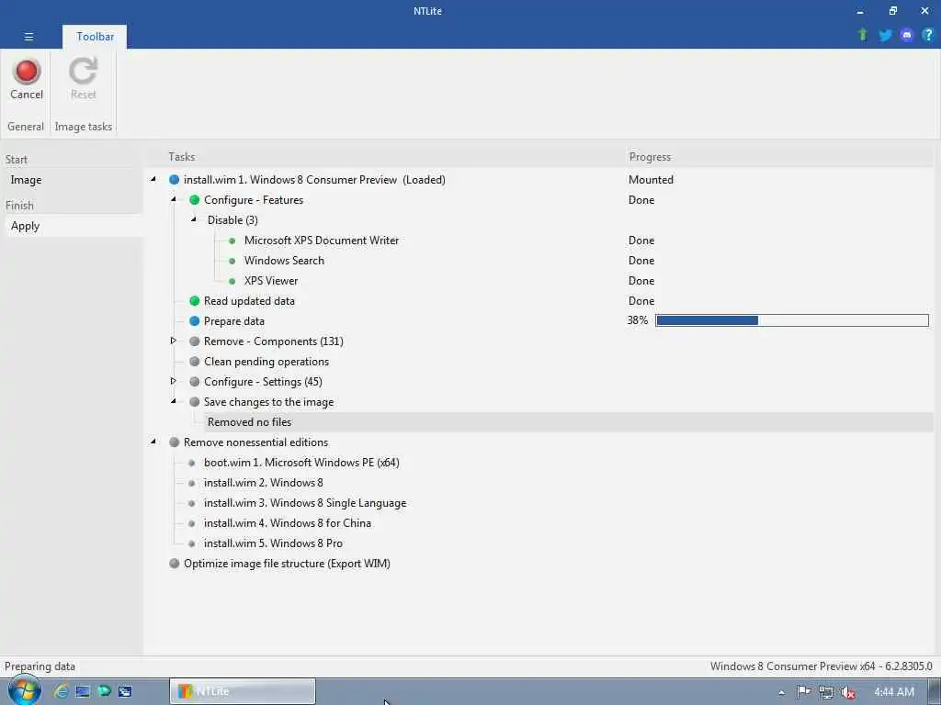This screenshot has height=705, width=941.
Task: Click the Progress column header
Action: click(x=650, y=156)
